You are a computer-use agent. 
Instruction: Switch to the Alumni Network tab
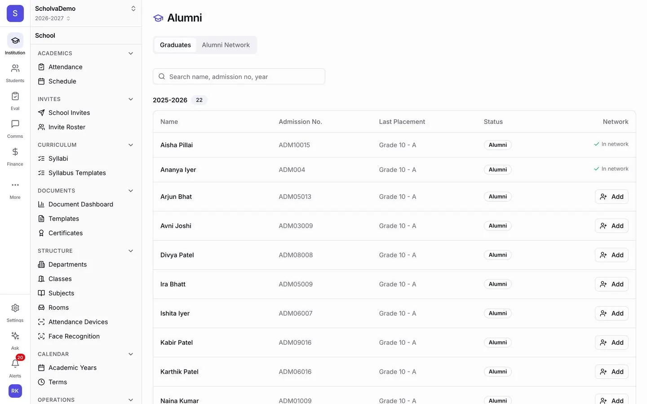(226, 45)
